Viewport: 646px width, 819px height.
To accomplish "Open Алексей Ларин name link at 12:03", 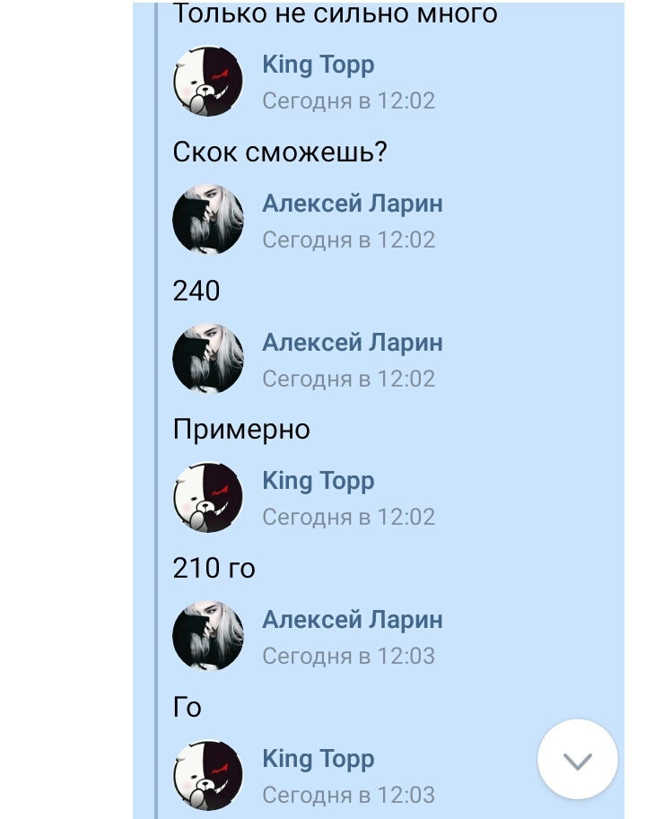I will (x=353, y=620).
